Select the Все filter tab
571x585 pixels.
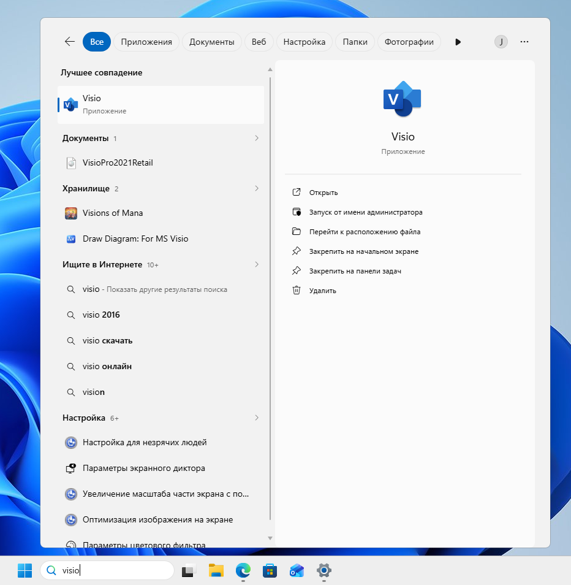click(x=97, y=42)
